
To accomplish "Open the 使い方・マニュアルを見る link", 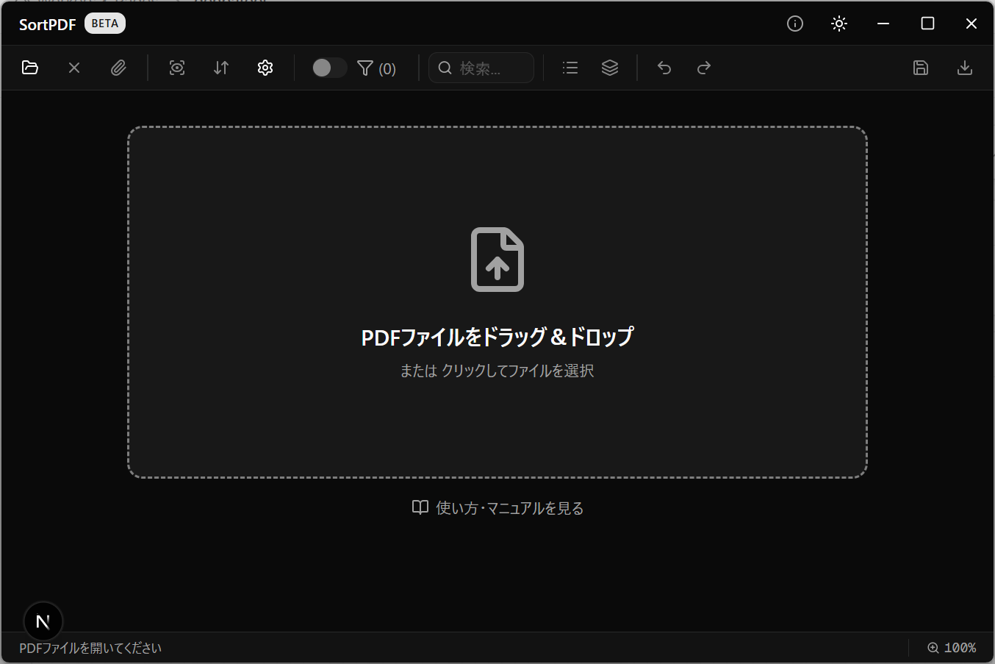I will pos(498,508).
